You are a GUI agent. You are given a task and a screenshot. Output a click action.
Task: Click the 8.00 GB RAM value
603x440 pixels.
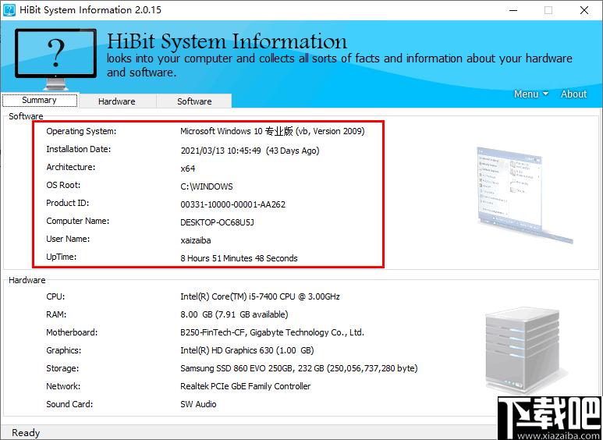234,314
